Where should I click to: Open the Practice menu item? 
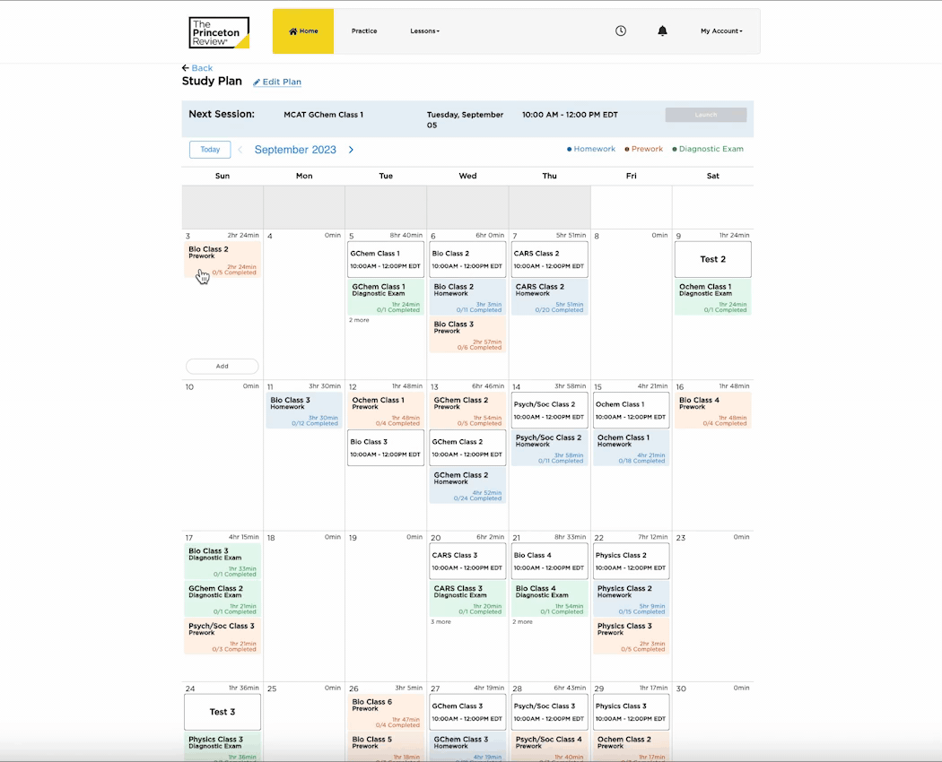[x=364, y=31]
